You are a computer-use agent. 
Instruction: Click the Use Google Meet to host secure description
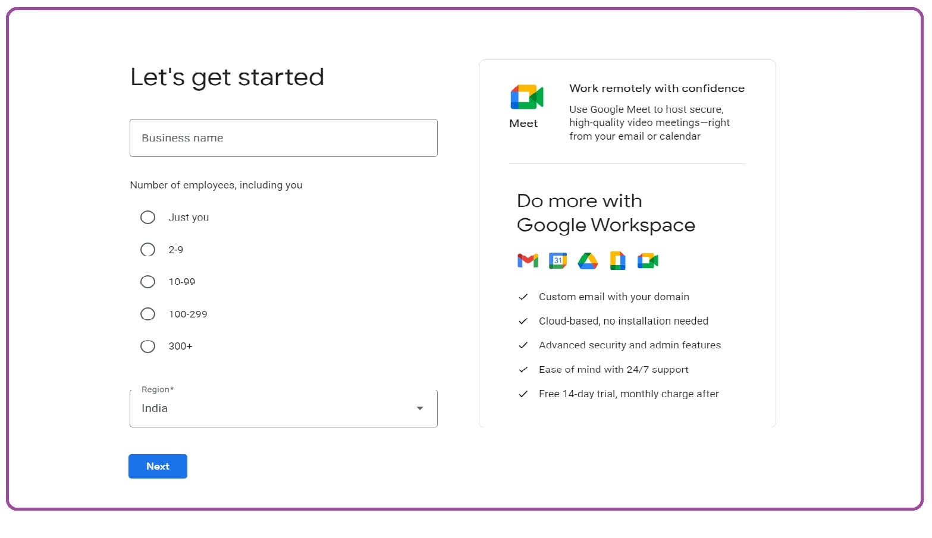(x=649, y=122)
